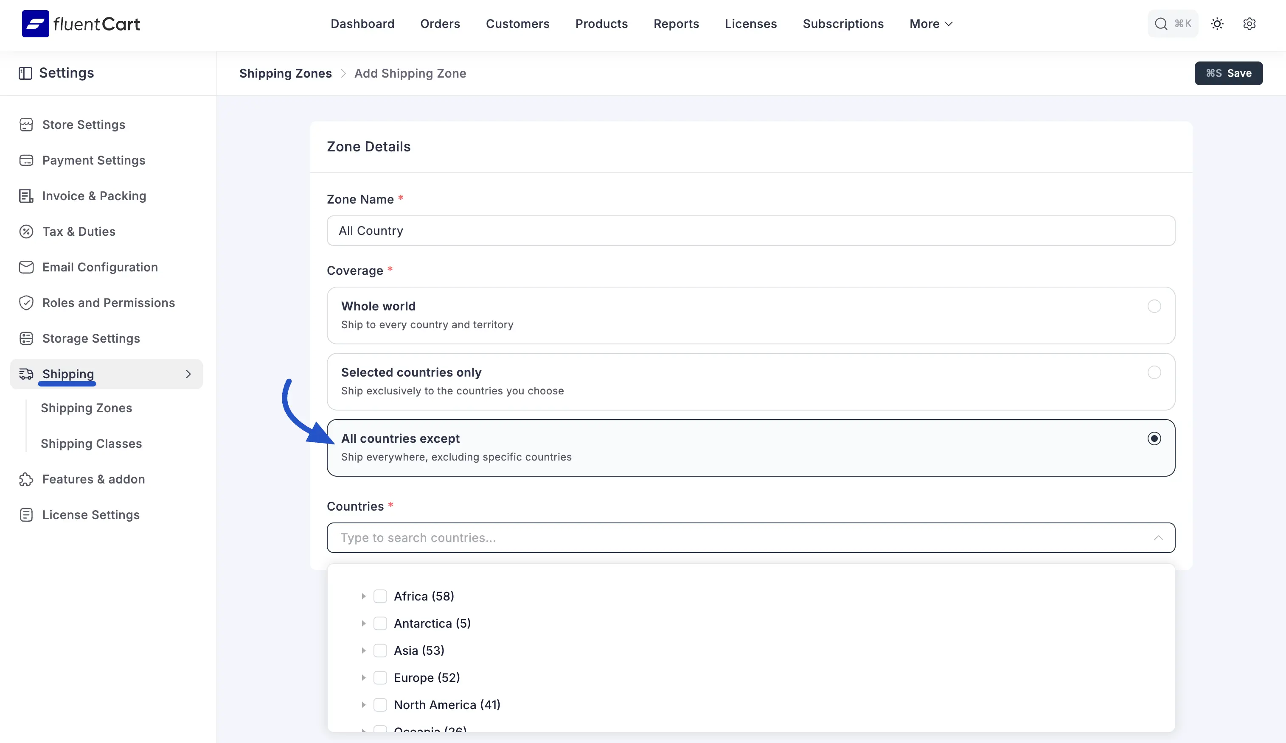The width and height of the screenshot is (1286, 743).
Task: Check the North America (41) checkbox
Action: [x=380, y=705]
